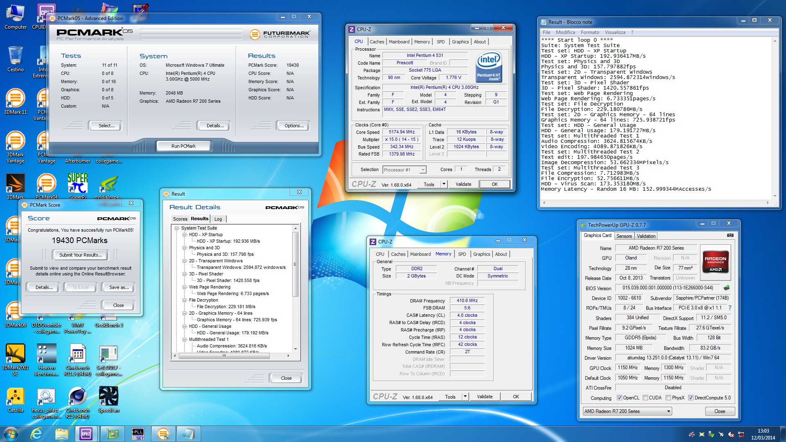This screenshot has width=786, height=442.
Task: Open the PCMark04 desktop shortcut
Action: tap(46, 186)
